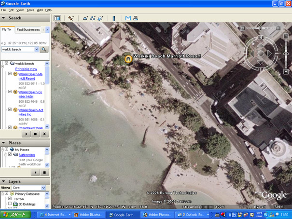
Task: Click placemark A on the map
Action: coord(128,59)
